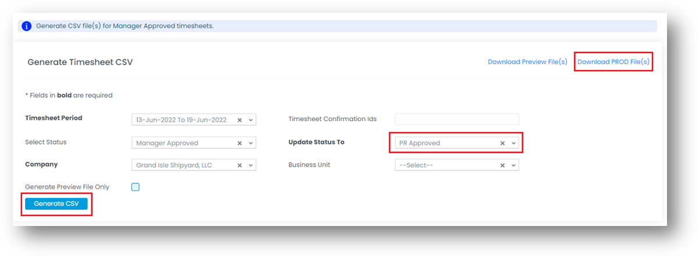Expand the Company dropdown arrow

251,165
